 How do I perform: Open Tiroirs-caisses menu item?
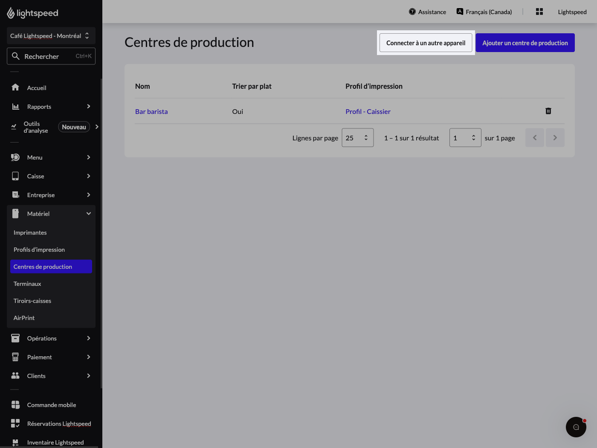click(x=51, y=301)
